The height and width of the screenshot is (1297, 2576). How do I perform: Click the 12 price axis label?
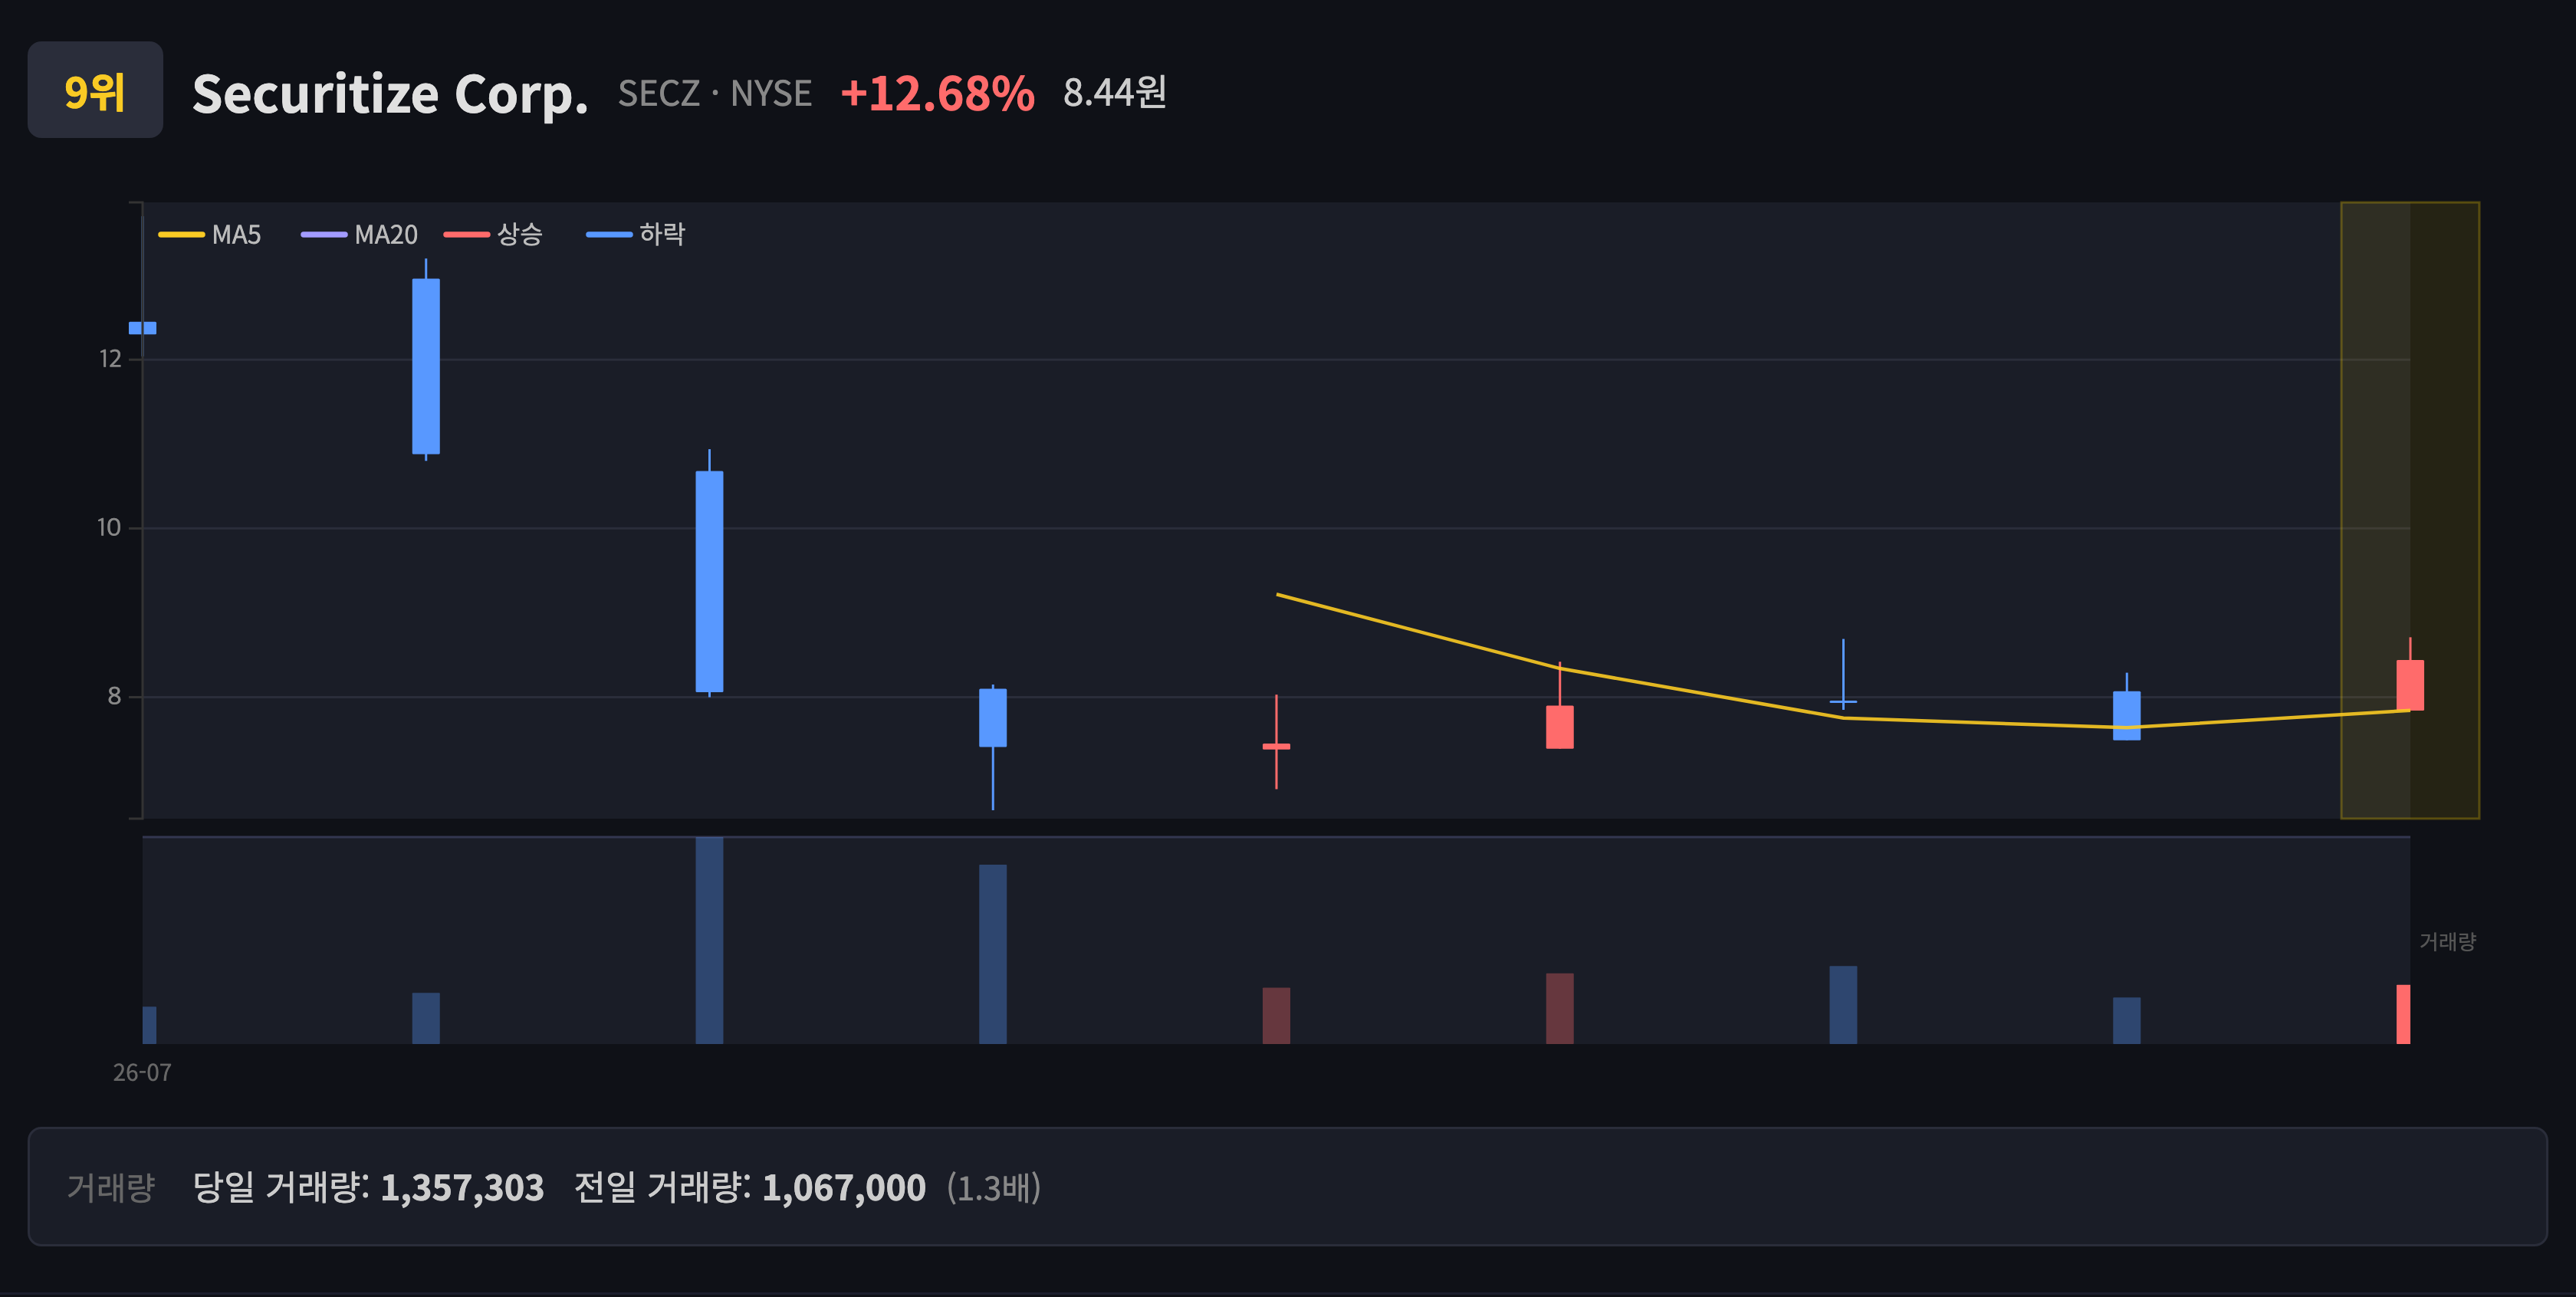point(110,359)
